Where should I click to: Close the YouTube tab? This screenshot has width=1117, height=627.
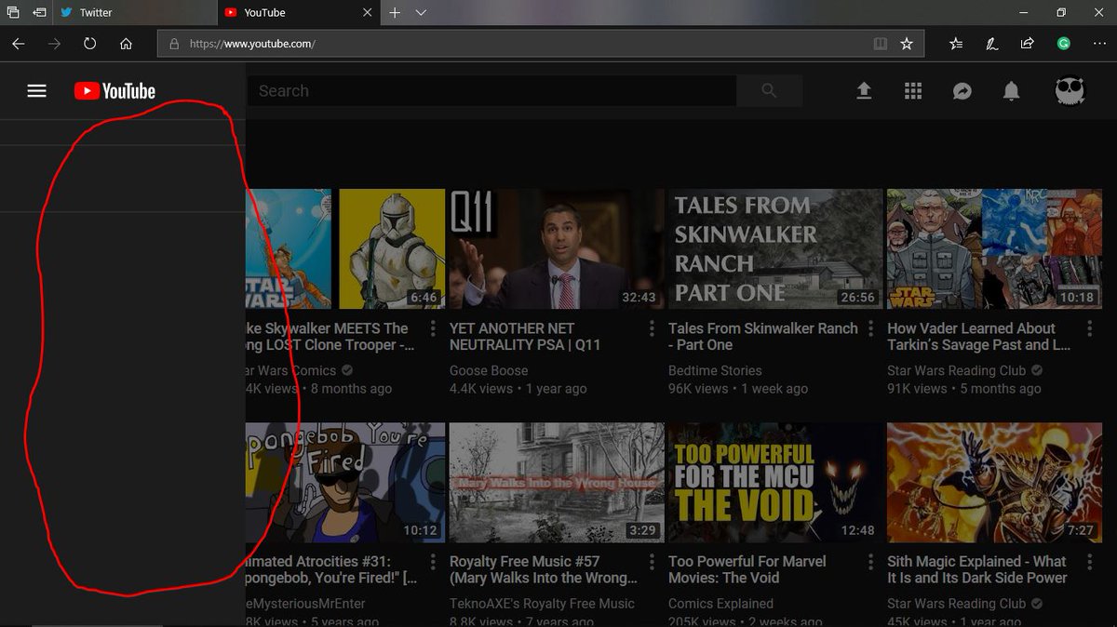pyautogui.click(x=367, y=13)
